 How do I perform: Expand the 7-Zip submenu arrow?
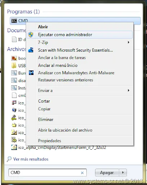coord(129,42)
